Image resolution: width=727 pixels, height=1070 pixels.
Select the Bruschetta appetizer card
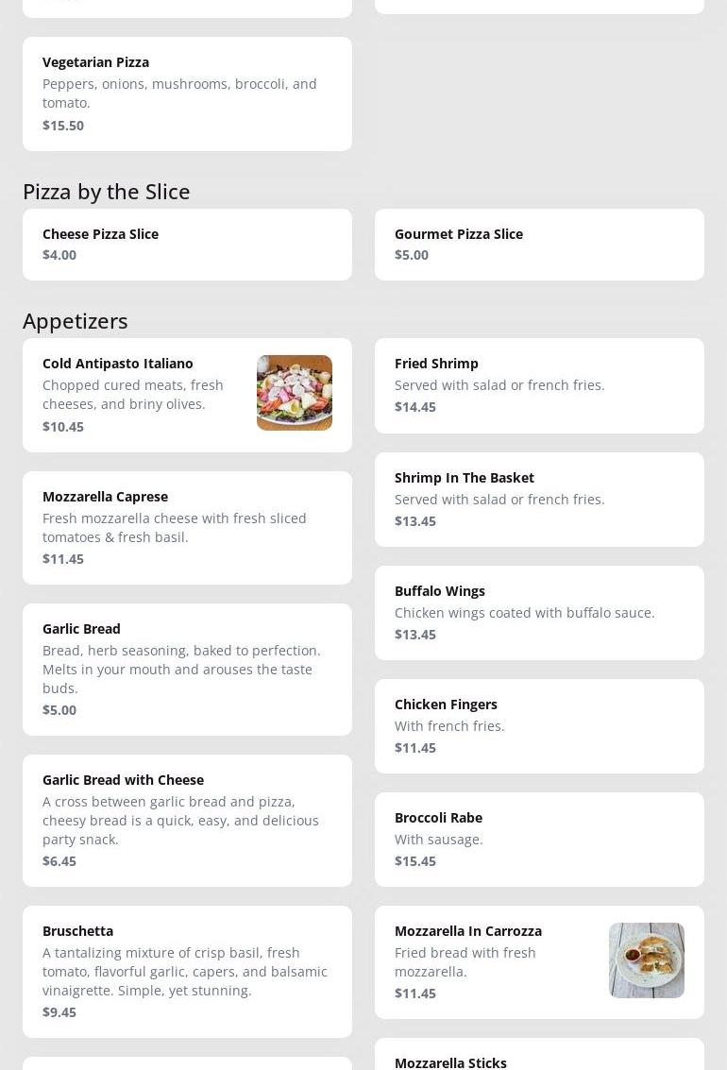(x=187, y=971)
